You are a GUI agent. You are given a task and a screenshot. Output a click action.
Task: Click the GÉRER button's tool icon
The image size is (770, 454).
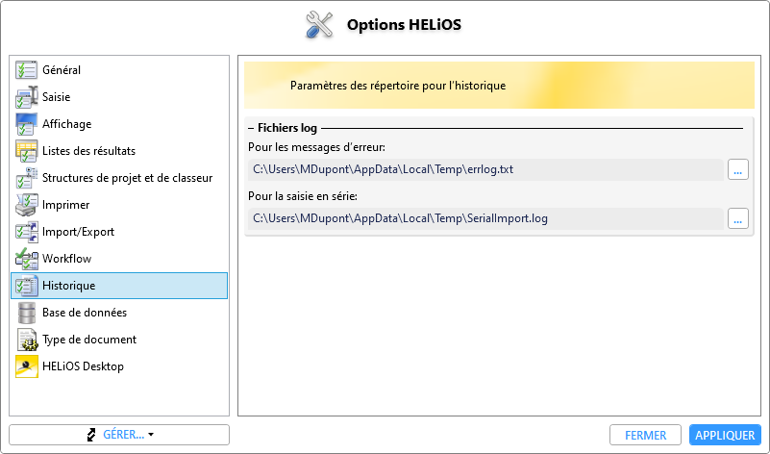click(x=91, y=435)
